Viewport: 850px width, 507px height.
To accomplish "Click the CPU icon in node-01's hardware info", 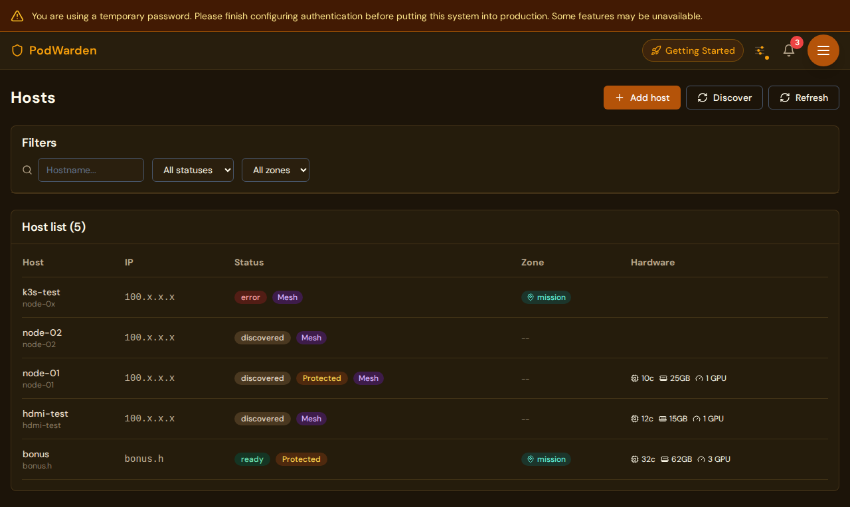I will pyautogui.click(x=634, y=378).
